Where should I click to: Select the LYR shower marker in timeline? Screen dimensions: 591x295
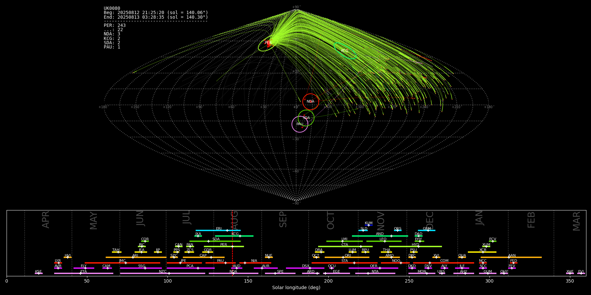coord(58,263)
